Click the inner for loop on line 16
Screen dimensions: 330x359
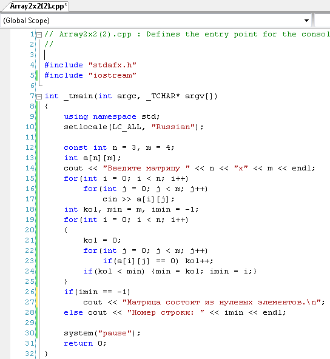(146, 189)
